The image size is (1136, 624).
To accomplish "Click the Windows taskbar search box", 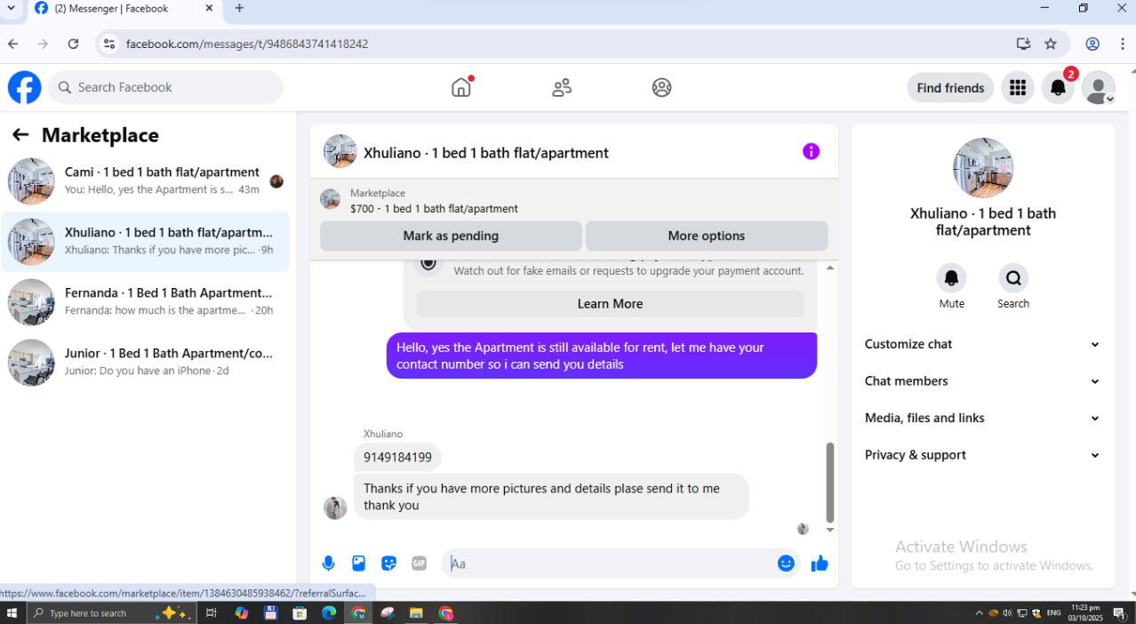I will click(x=109, y=613).
